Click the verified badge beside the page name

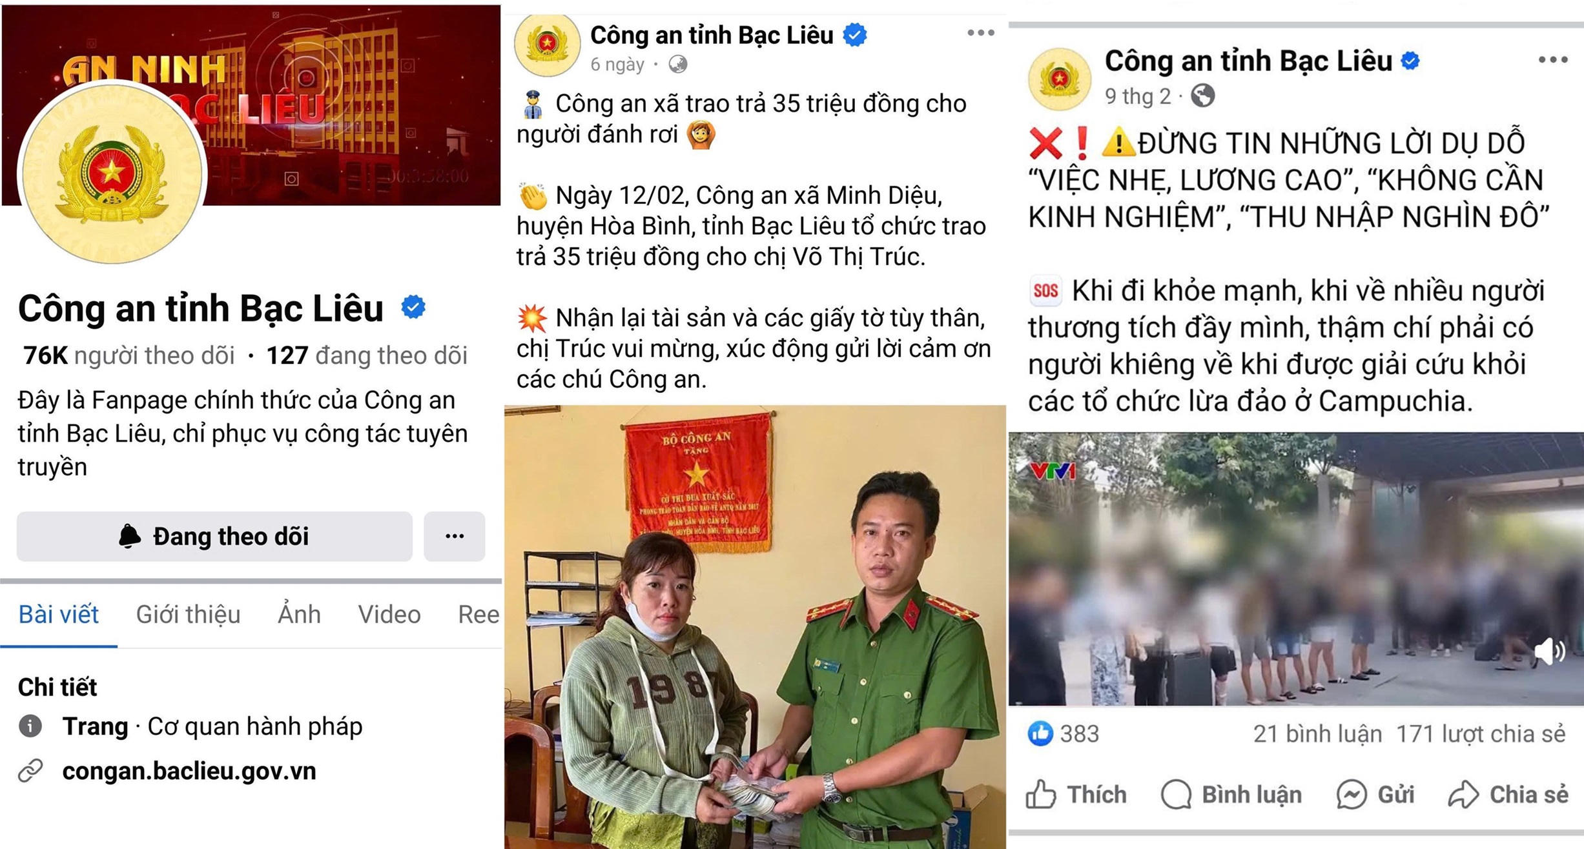[413, 307]
